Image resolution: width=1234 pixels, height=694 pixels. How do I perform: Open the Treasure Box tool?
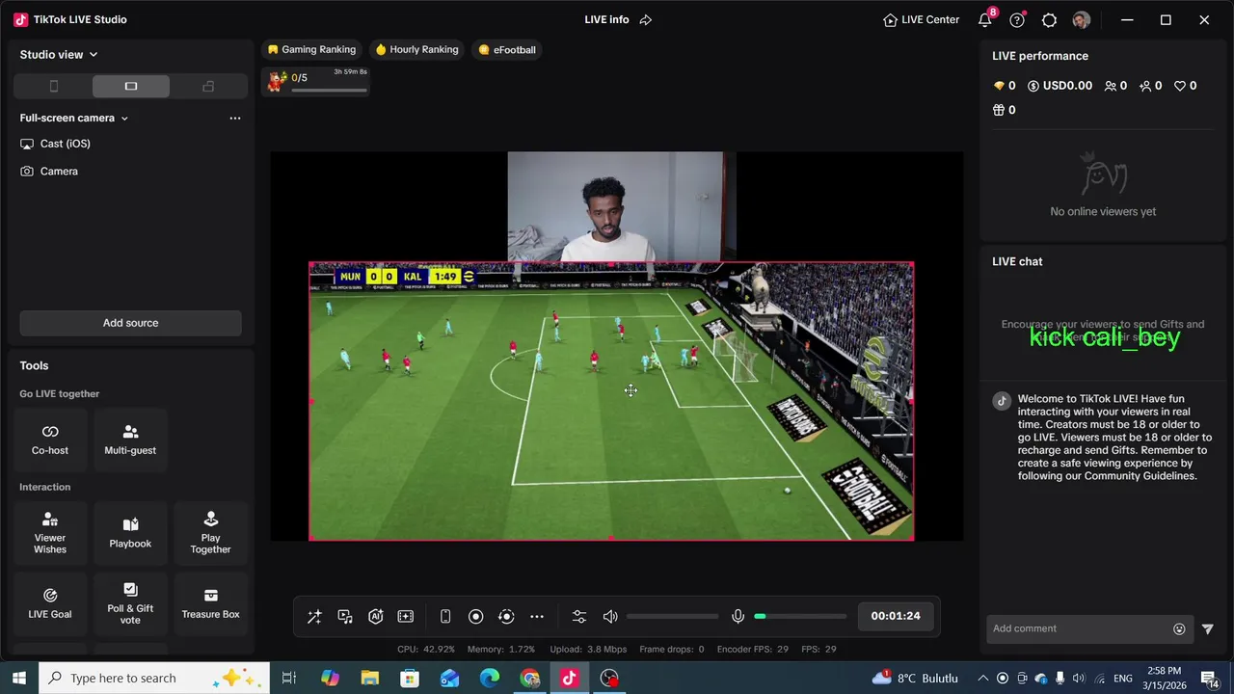coord(210,603)
